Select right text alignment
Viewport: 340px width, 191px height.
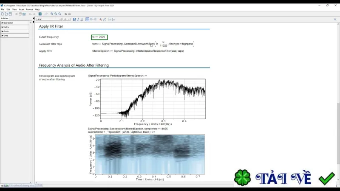tap(95, 19)
